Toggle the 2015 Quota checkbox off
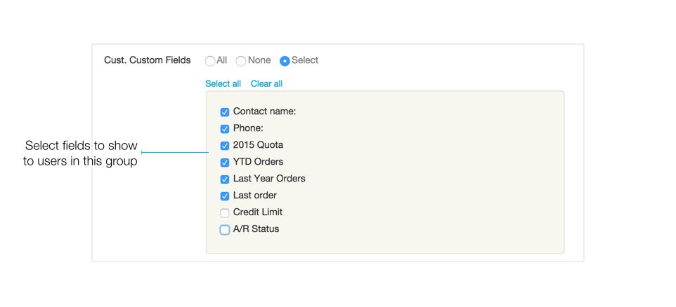 pos(225,146)
